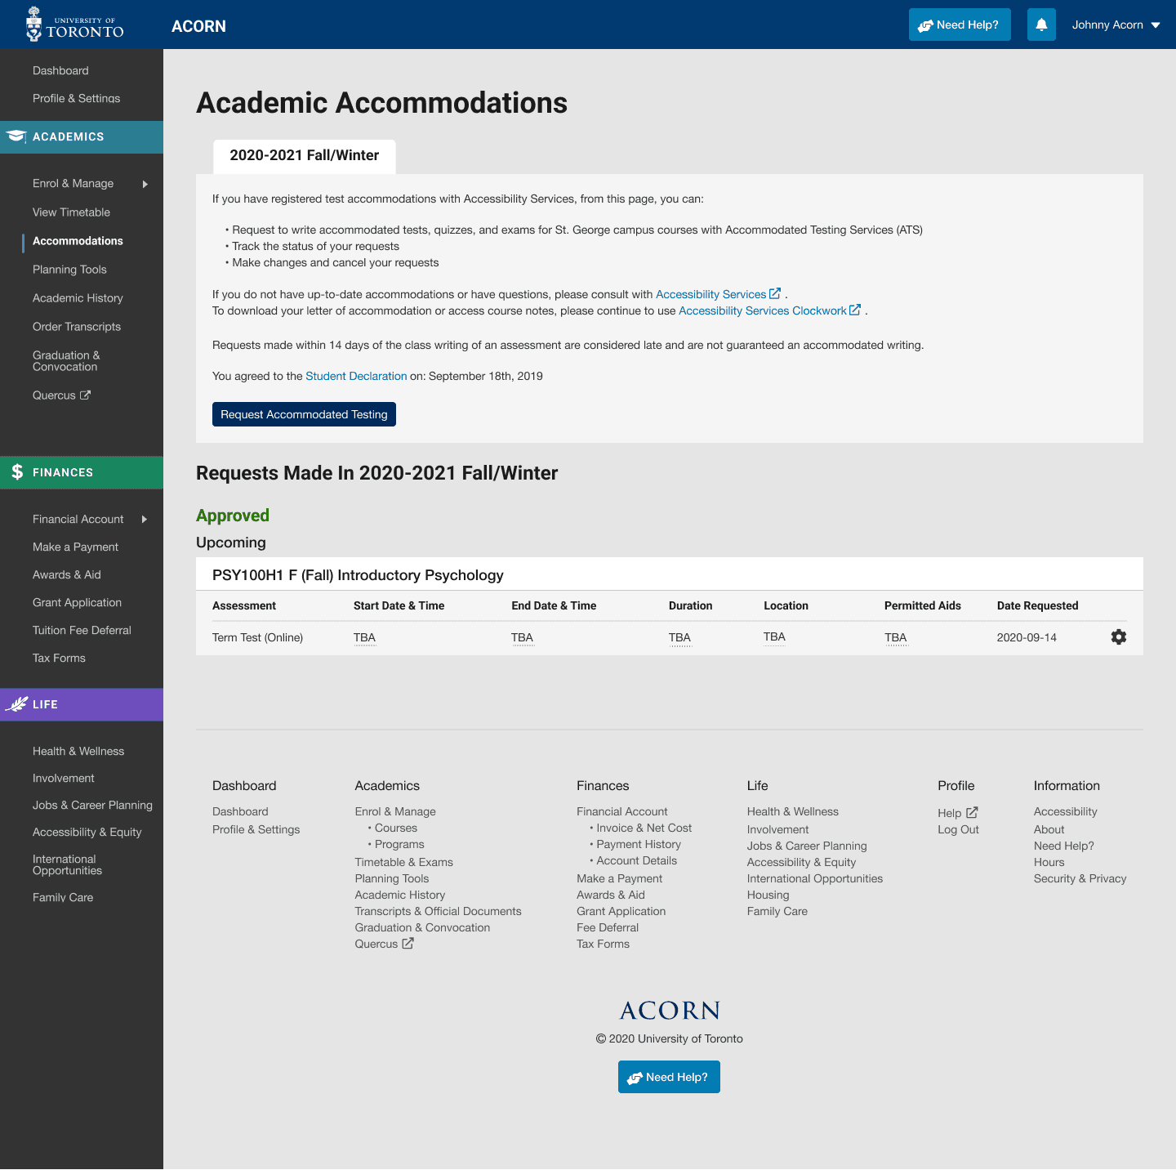
Task: Click the Location TBA value
Action: tap(774, 636)
